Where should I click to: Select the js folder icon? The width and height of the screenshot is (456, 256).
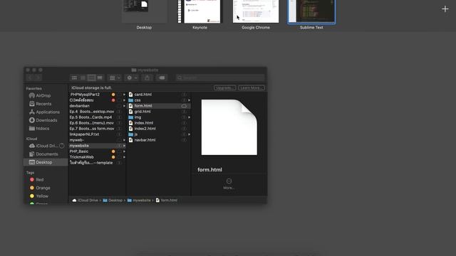coord(131,134)
